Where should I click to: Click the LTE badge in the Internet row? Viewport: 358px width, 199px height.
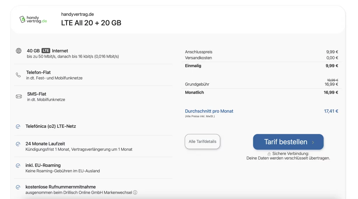pyautogui.click(x=46, y=51)
